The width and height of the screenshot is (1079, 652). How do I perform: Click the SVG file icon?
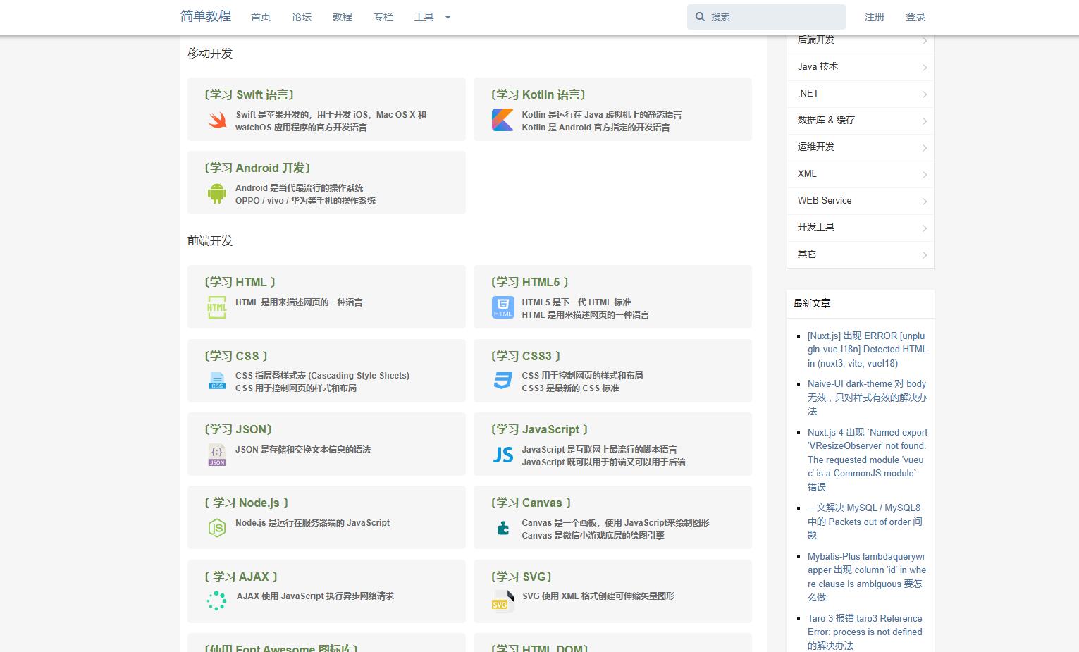click(502, 601)
